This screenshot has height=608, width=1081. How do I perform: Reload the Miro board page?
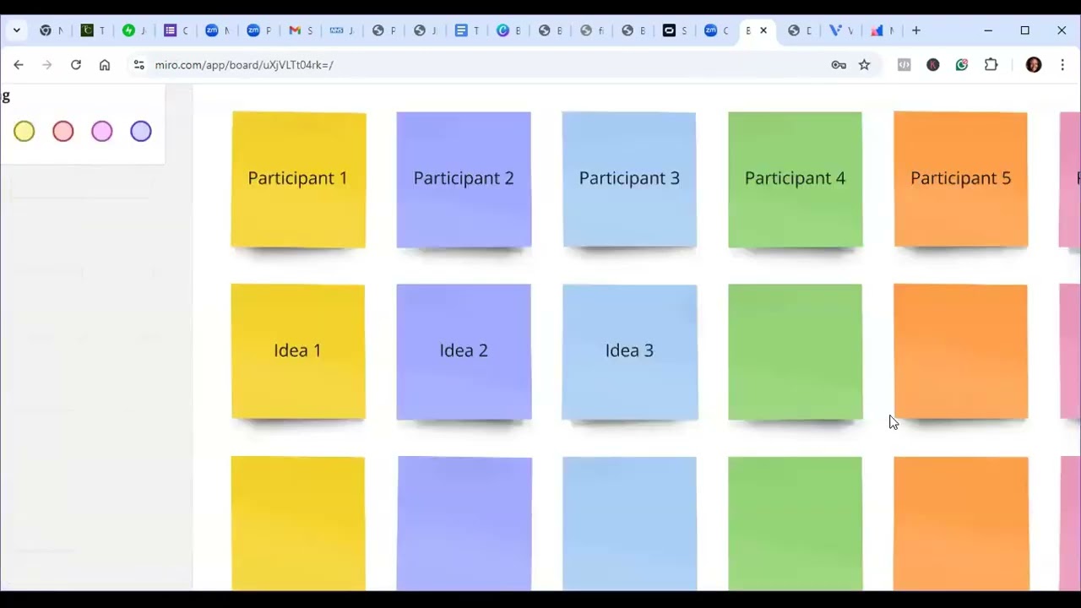(x=76, y=64)
